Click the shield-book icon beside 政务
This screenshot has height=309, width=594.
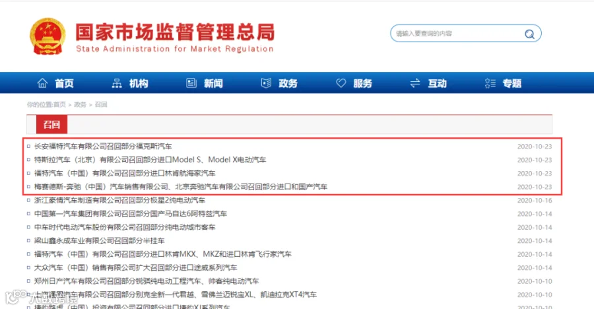pyautogui.click(x=267, y=83)
